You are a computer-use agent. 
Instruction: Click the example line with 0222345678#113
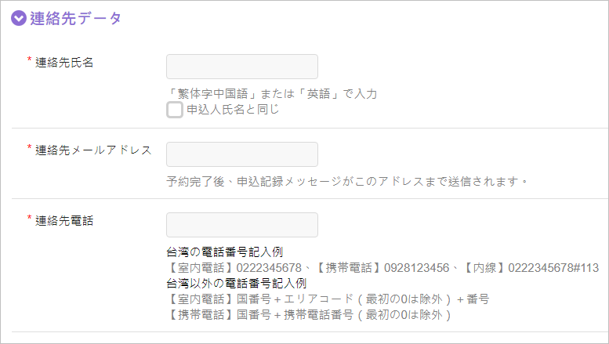(x=382, y=268)
